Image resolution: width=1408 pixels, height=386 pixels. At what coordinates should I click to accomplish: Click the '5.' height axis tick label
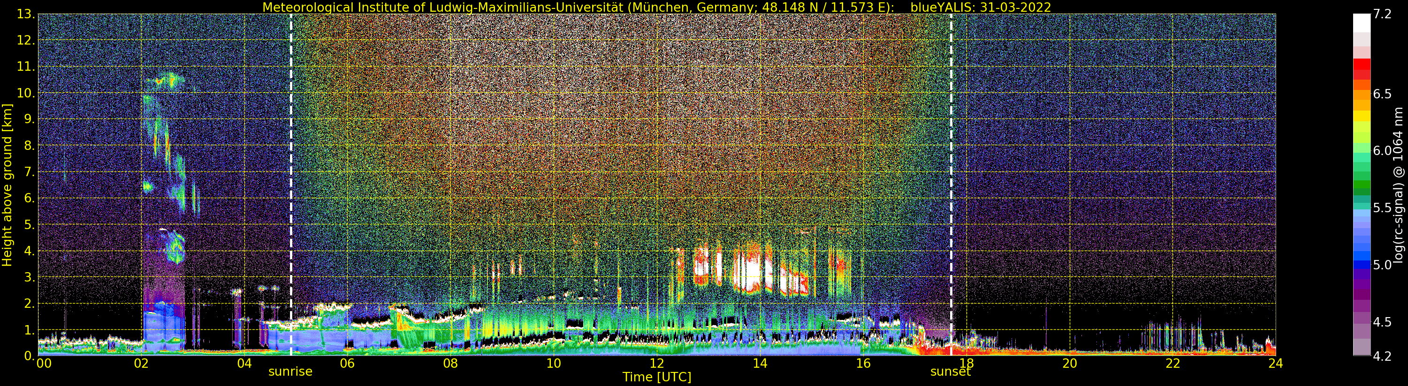[x=30, y=224]
